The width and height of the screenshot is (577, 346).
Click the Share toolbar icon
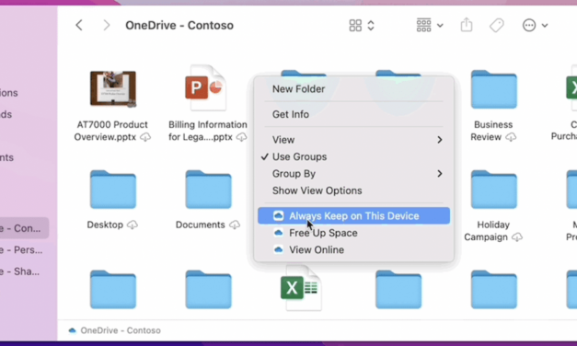point(467,25)
